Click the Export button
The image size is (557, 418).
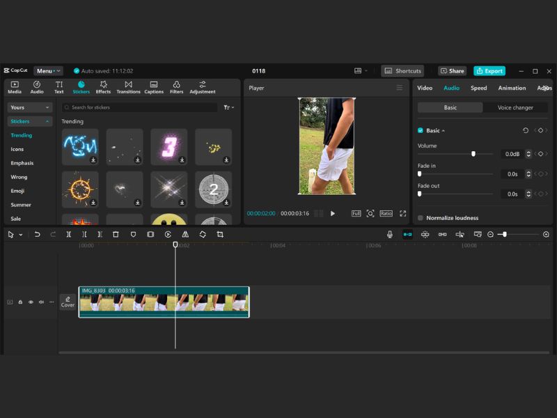click(489, 71)
